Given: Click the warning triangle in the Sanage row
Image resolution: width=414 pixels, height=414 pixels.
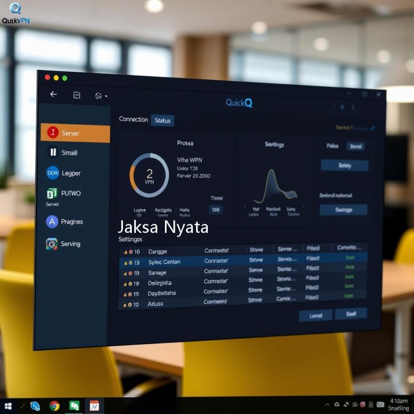Looking at the screenshot, I should [126, 274].
